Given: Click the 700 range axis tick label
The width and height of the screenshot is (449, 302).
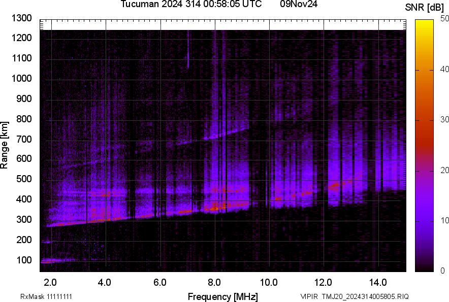Looking at the screenshot, I should pyautogui.click(x=24, y=139).
